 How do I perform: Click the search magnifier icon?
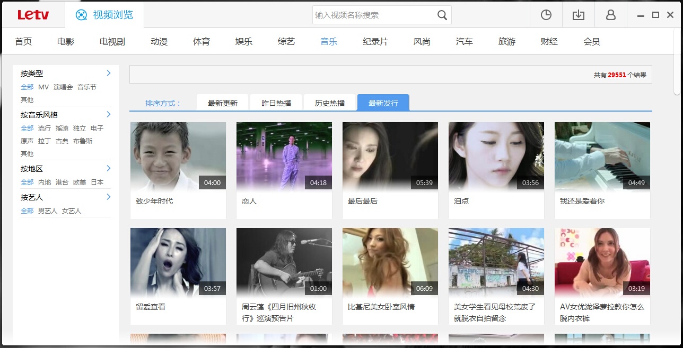point(442,15)
